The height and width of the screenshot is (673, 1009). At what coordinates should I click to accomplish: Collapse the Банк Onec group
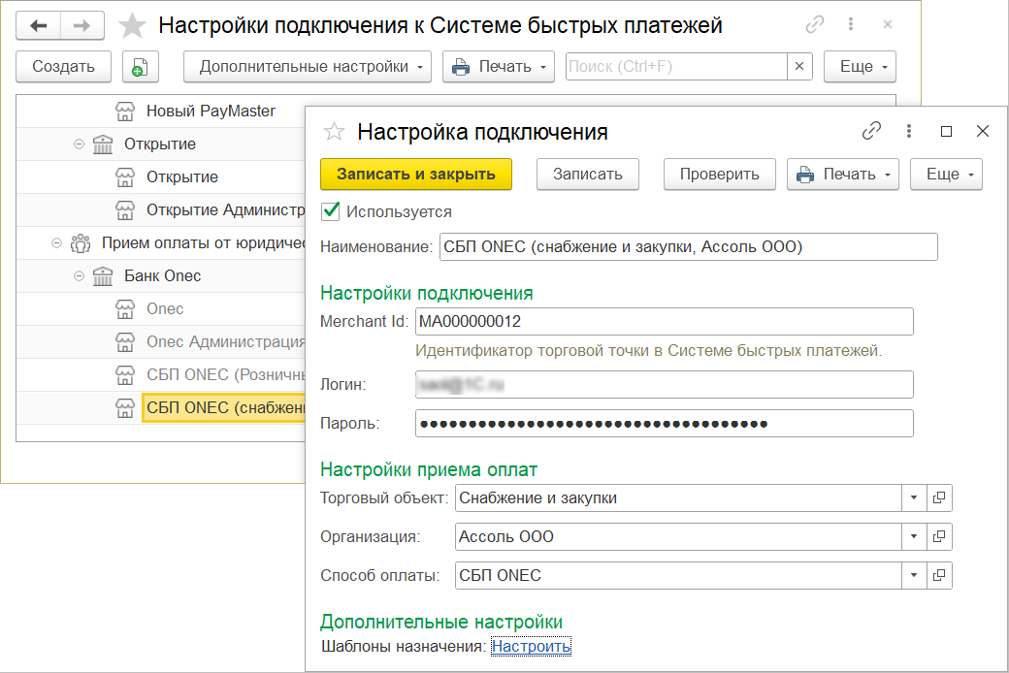pyautogui.click(x=79, y=276)
